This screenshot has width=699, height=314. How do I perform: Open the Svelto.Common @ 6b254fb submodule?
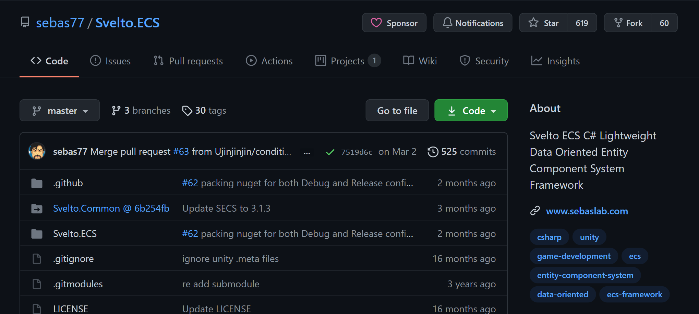pos(111,209)
